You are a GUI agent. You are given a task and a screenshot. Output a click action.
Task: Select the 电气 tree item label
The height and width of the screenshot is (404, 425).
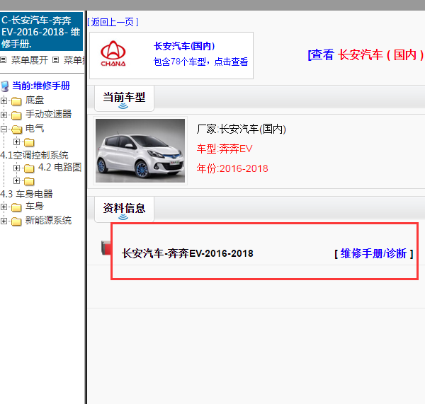[x=35, y=128]
